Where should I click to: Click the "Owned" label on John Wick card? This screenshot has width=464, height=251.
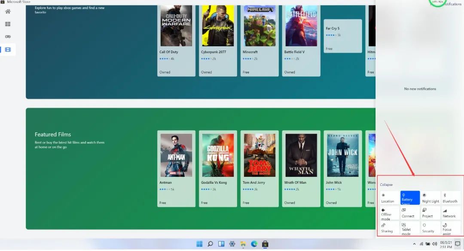click(331, 203)
